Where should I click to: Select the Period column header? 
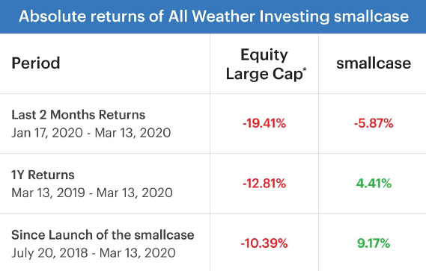point(36,63)
